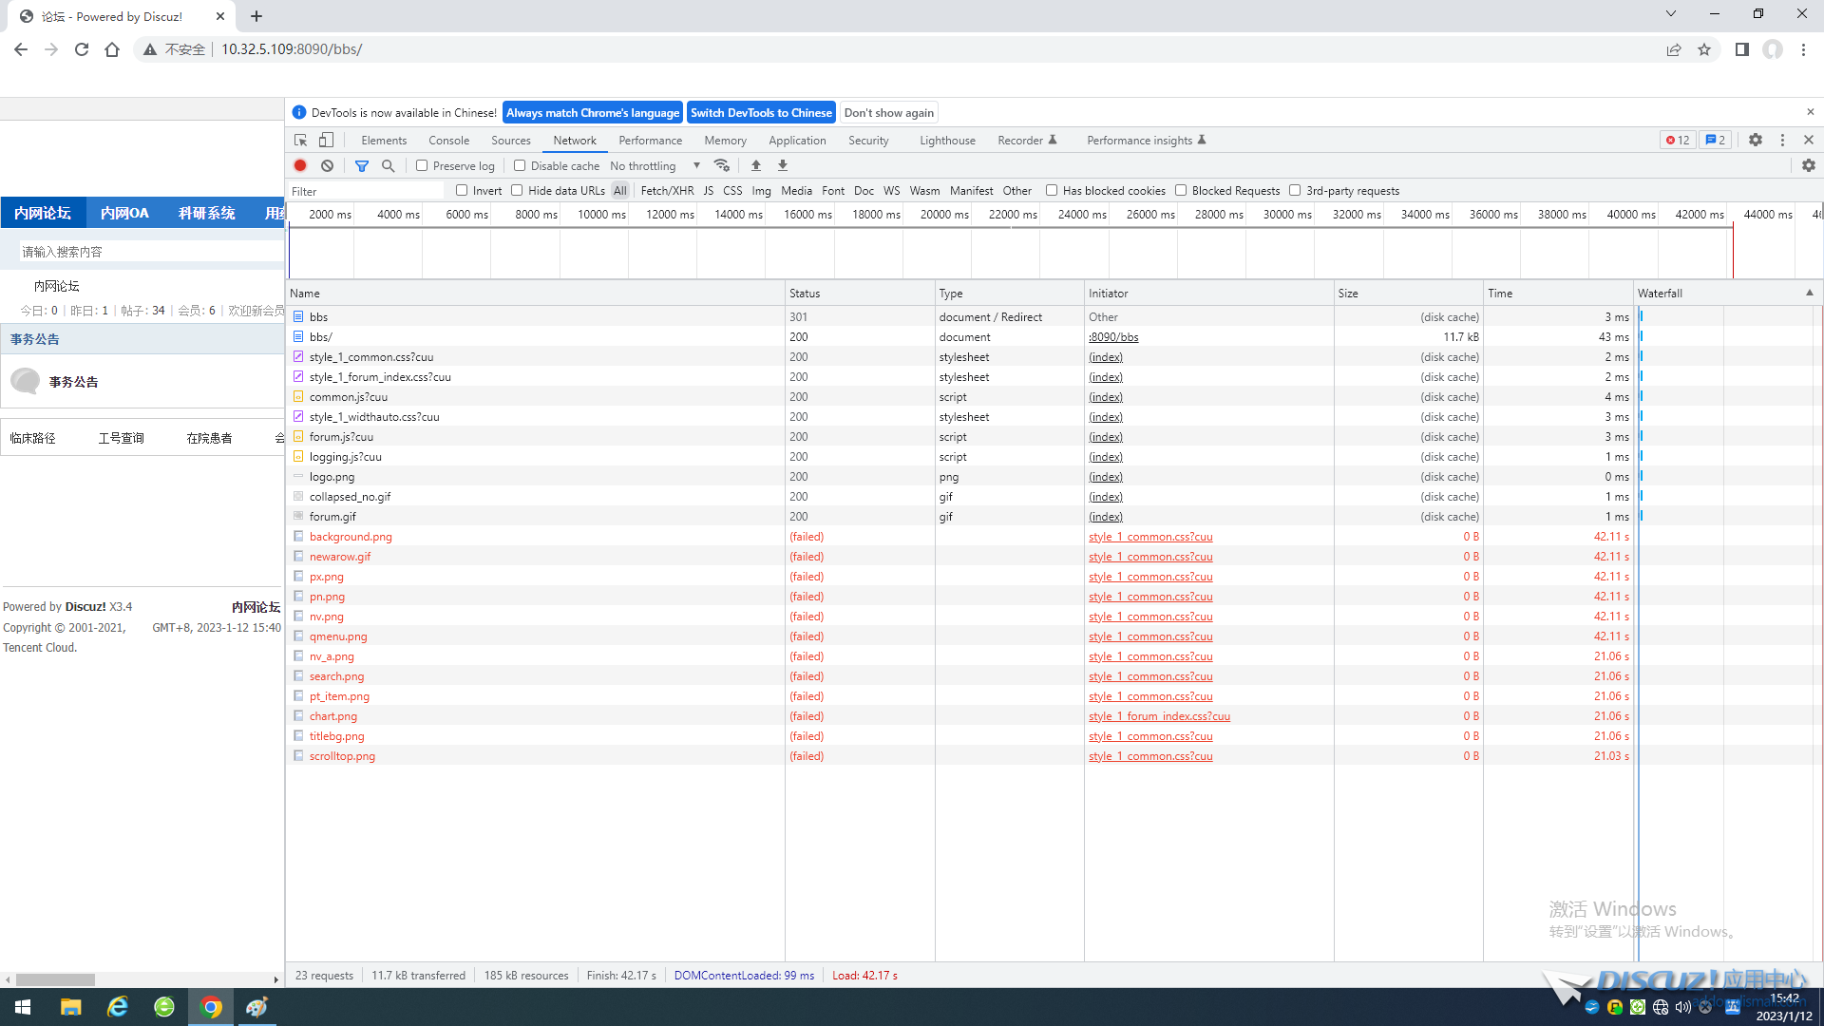Click the record network log button

[x=300, y=165]
